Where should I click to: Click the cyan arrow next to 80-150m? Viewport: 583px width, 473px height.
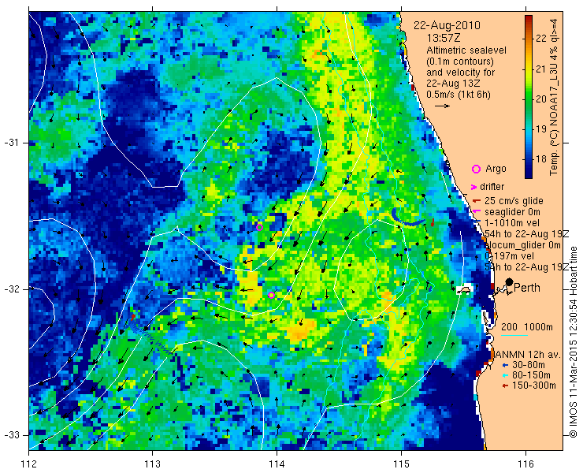click(x=505, y=375)
